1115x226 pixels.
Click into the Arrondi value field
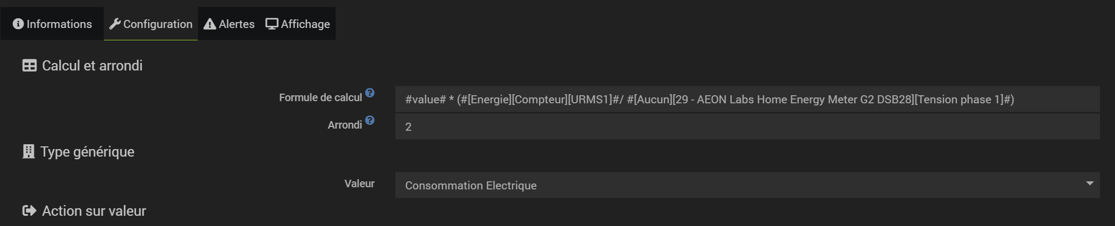[x=747, y=127]
